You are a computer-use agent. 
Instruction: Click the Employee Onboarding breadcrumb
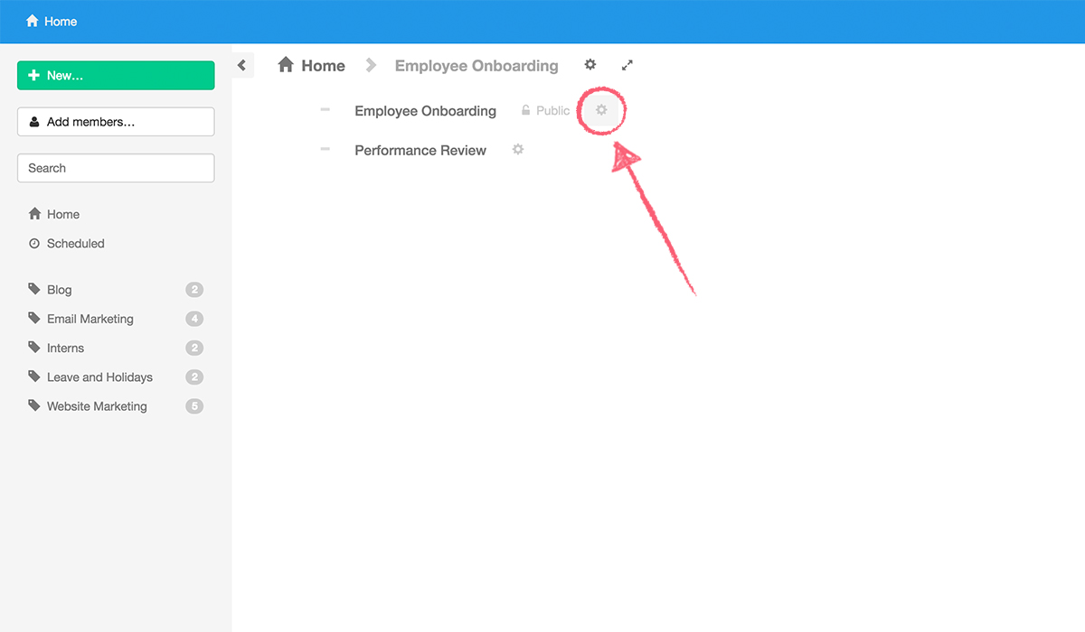coord(476,65)
